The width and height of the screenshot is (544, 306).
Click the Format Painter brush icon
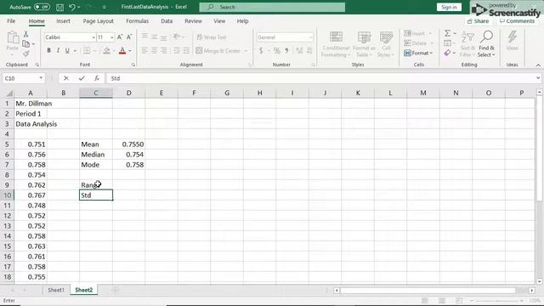pyautogui.click(x=25, y=54)
